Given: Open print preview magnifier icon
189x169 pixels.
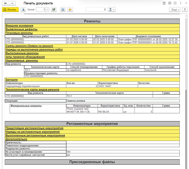Looking at the screenshot, I should 23,10.
